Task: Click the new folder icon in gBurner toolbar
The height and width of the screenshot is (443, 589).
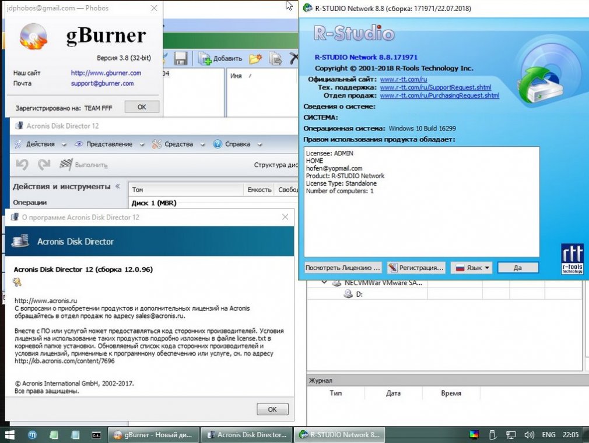Action: coord(255,59)
